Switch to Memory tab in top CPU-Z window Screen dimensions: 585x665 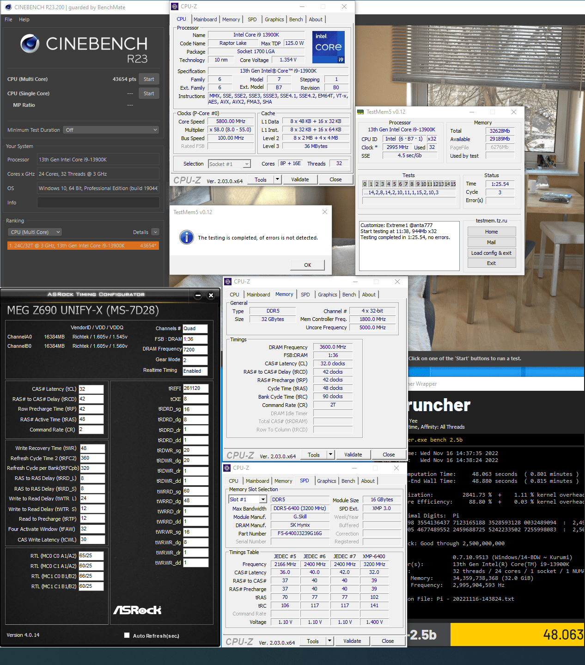coord(231,19)
